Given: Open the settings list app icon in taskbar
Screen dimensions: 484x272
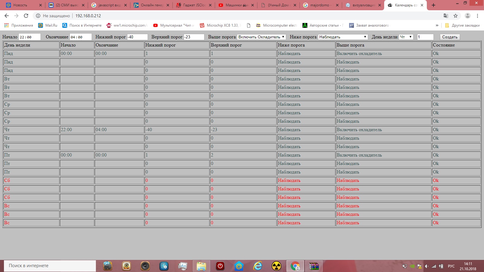Looking at the screenshot, I should 164,266.
